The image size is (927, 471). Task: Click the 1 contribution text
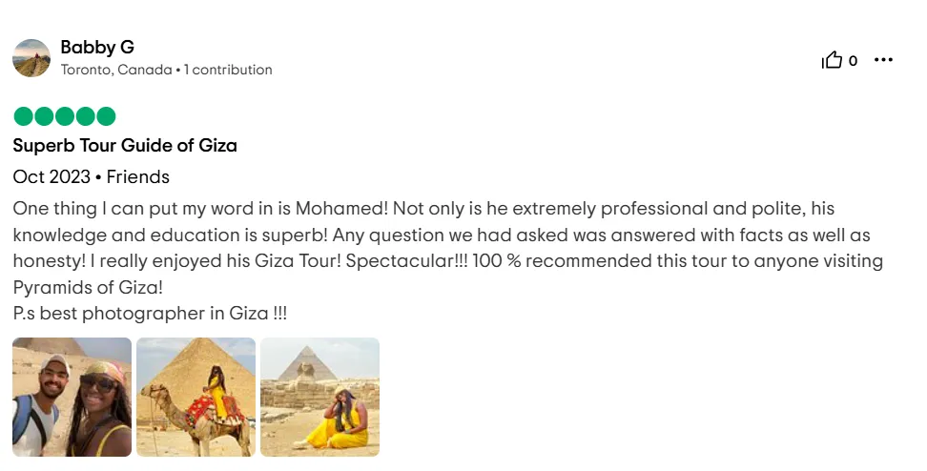coord(228,70)
